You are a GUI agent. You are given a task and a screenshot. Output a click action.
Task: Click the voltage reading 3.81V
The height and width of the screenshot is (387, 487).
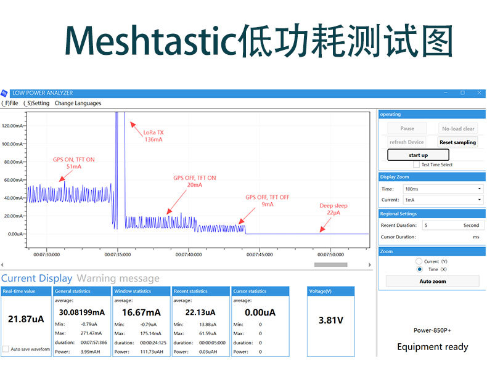coord(331,320)
